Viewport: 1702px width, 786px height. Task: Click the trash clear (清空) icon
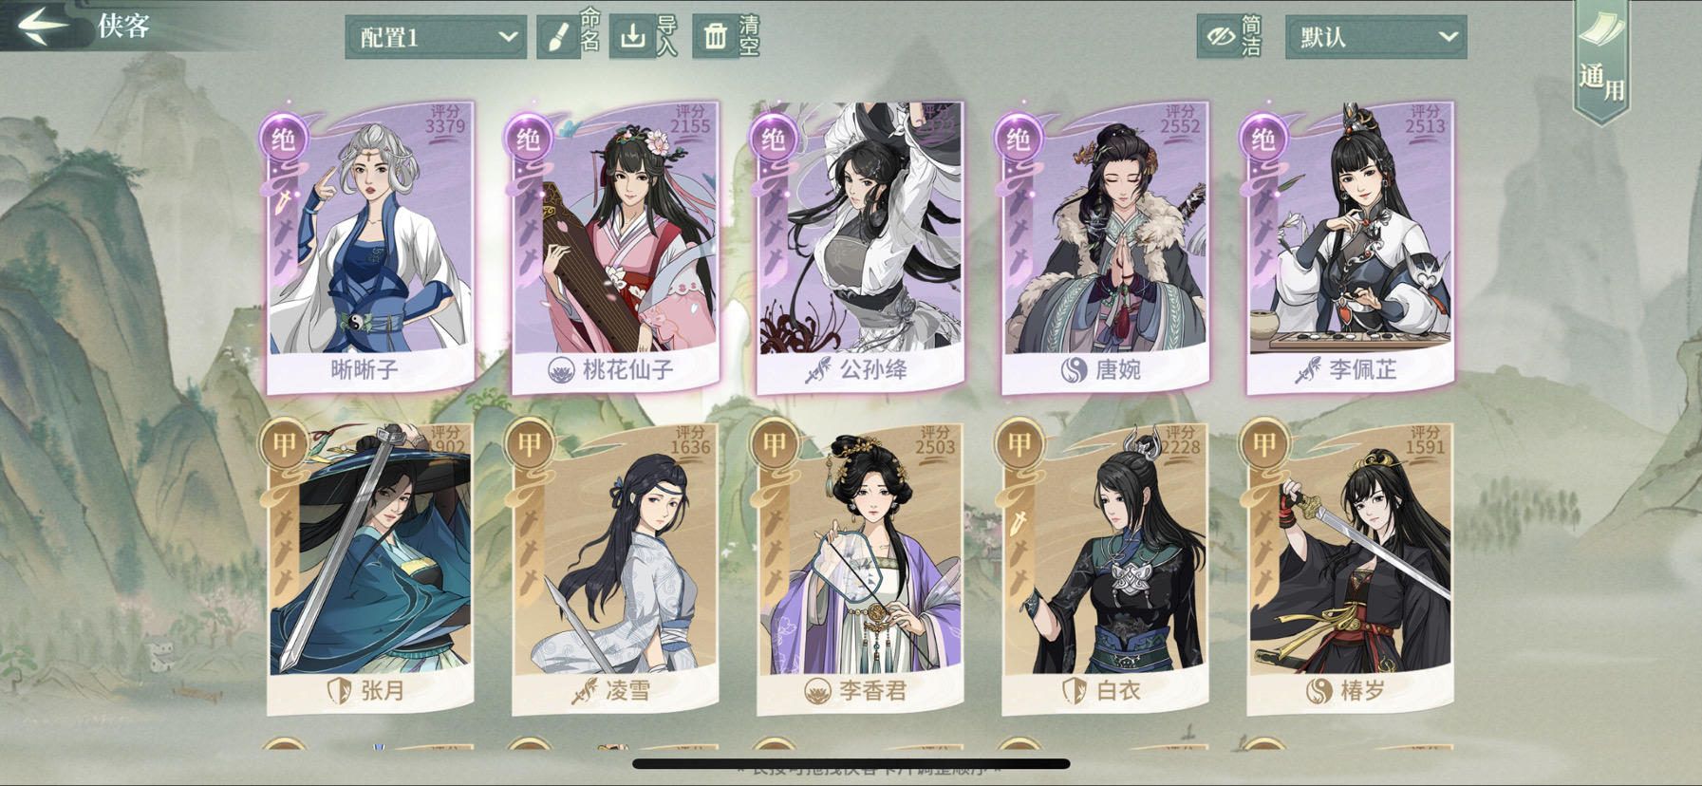coord(715,37)
